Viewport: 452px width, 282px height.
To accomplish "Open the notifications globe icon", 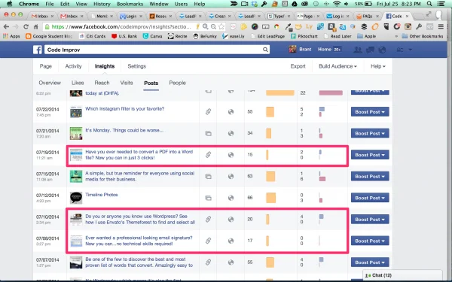I will coord(382,50).
